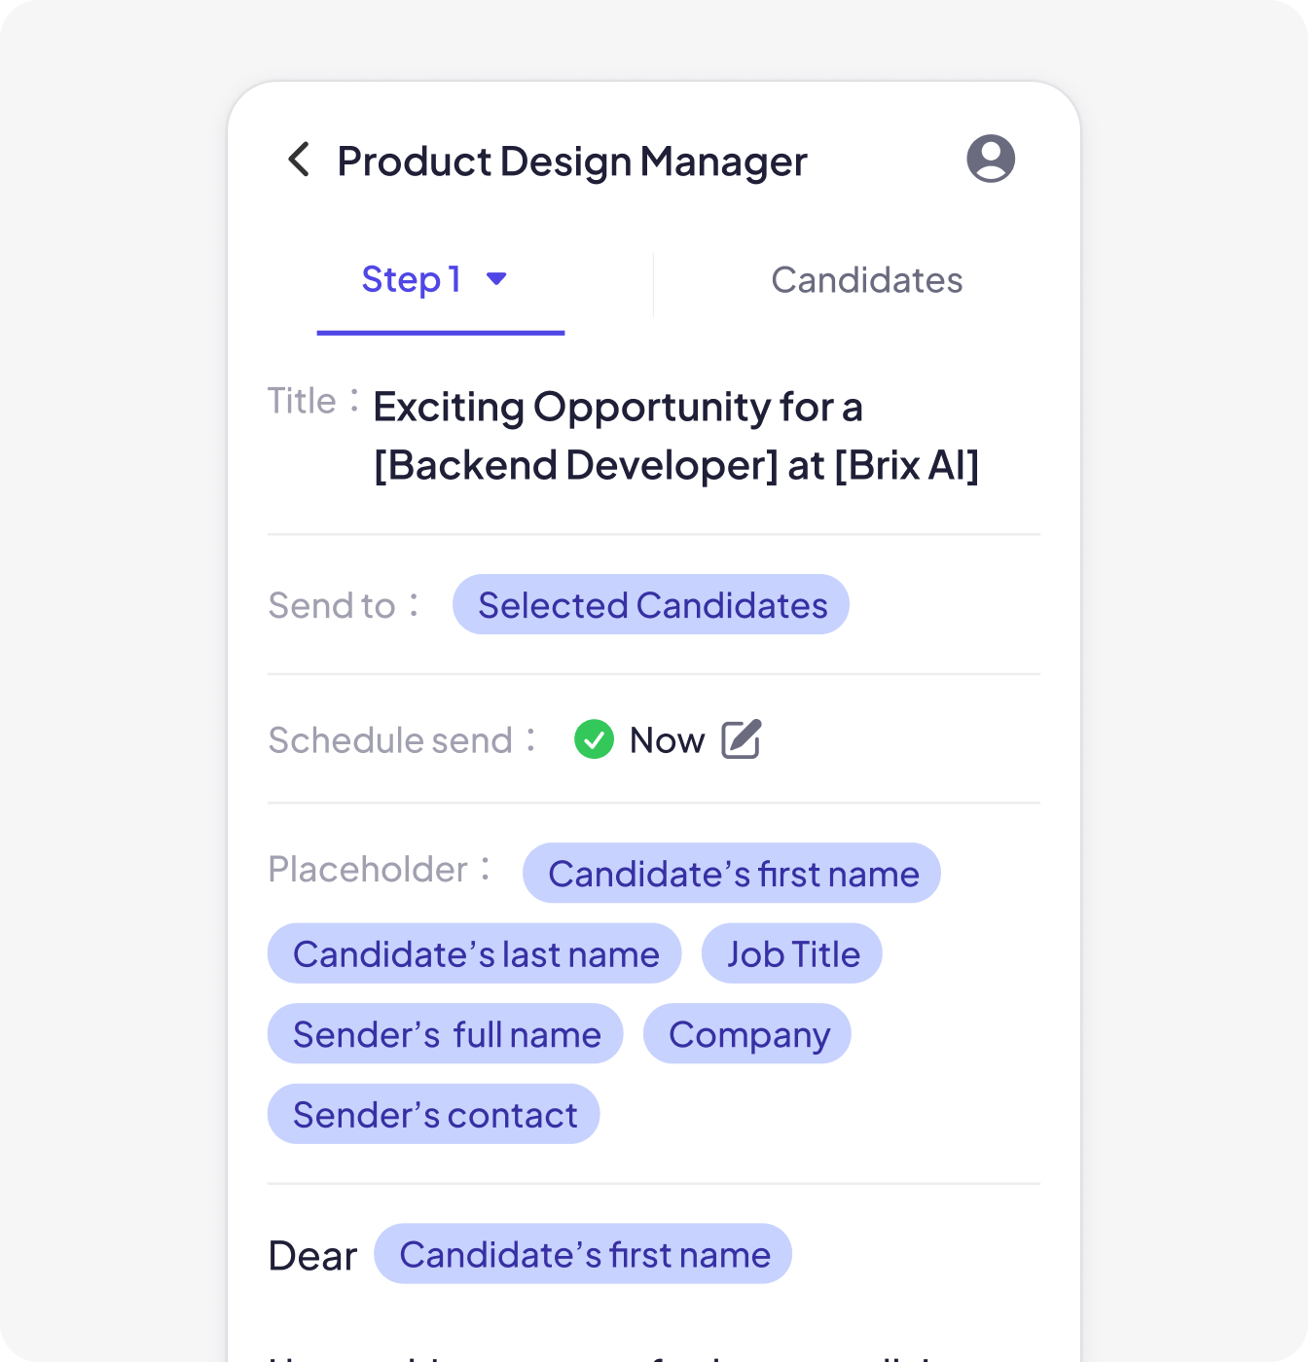Click the Now schedule send value

coord(667,740)
